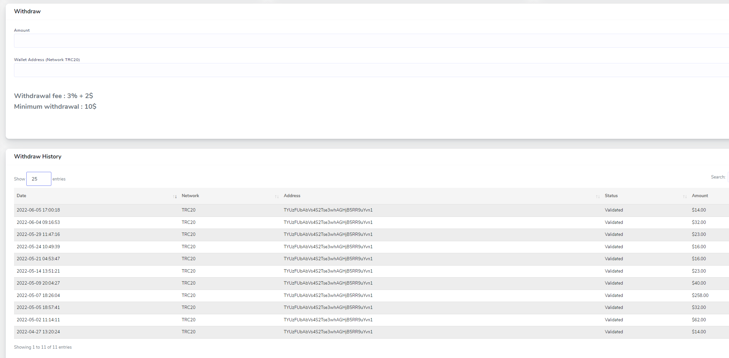Select date 2022-06-04 09:16:53
Viewport: 729px width, 358px height.
pos(38,222)
